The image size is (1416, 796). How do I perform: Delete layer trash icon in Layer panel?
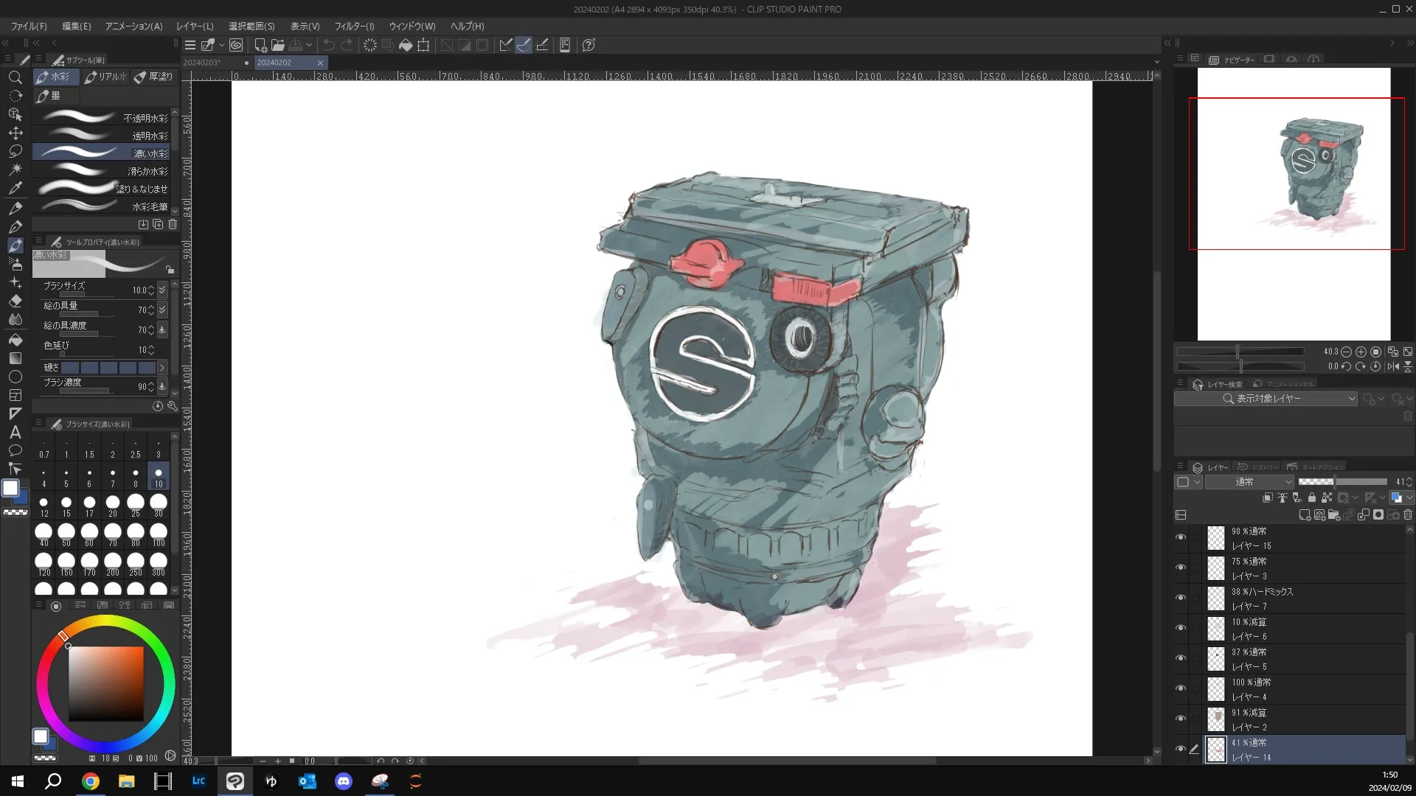(1408, 515)
